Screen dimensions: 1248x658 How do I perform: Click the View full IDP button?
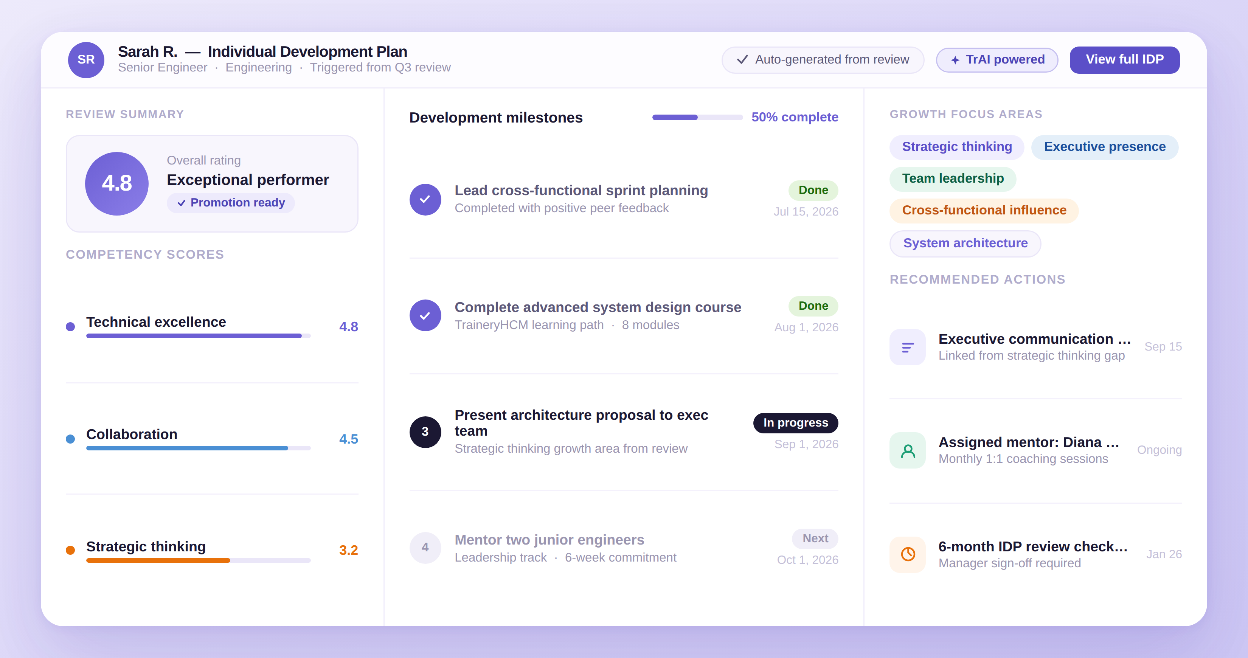(1124, 60)
